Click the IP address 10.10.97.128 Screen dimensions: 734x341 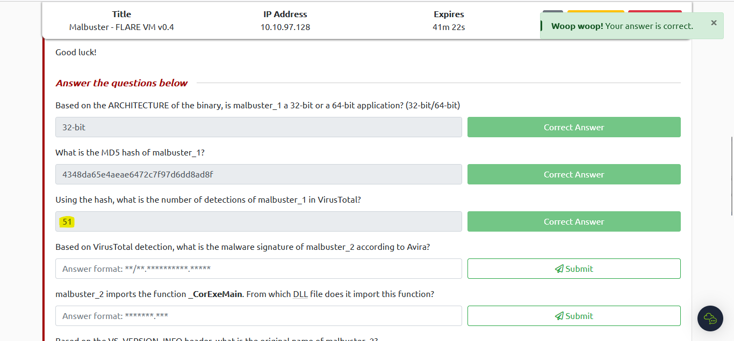[x=285, y=27]
